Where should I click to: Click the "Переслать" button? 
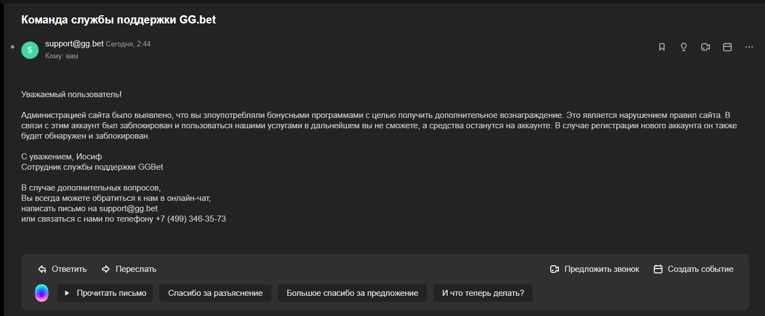coord(136,269)
